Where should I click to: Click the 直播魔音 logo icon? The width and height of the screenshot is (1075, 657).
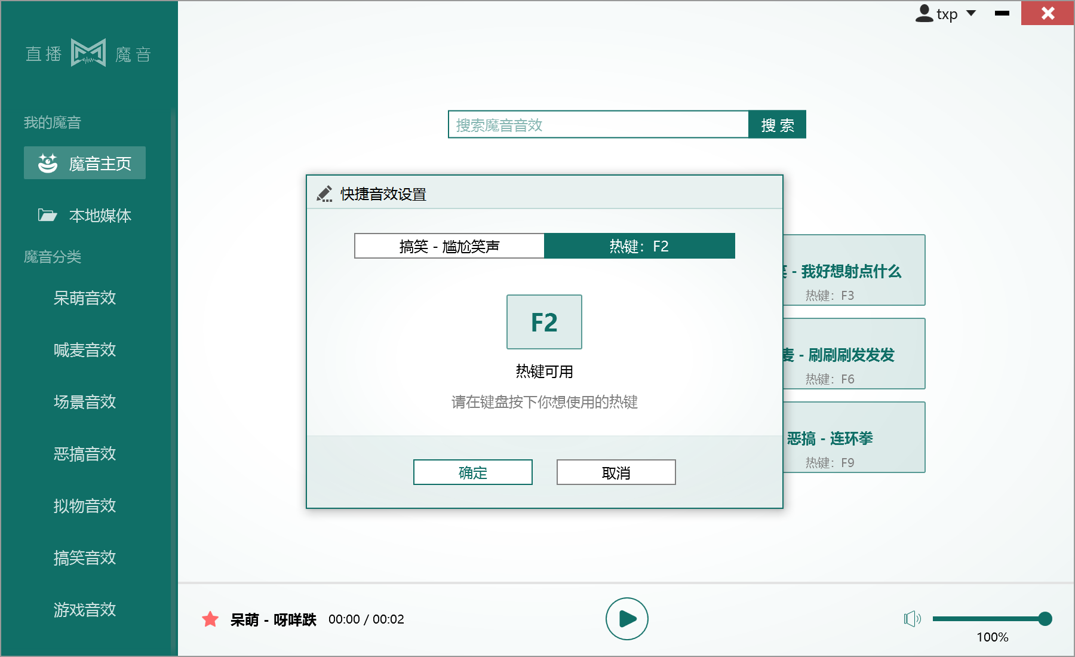pyautogui.click(x=88, y=53)
